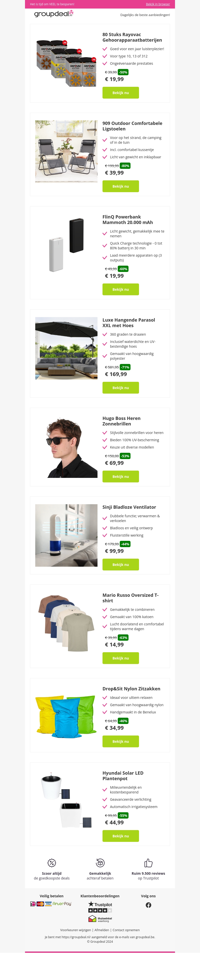This screenshot has width=200, height=953.
Task: Click the Groupdeal logo
Action: coord(54,14)
